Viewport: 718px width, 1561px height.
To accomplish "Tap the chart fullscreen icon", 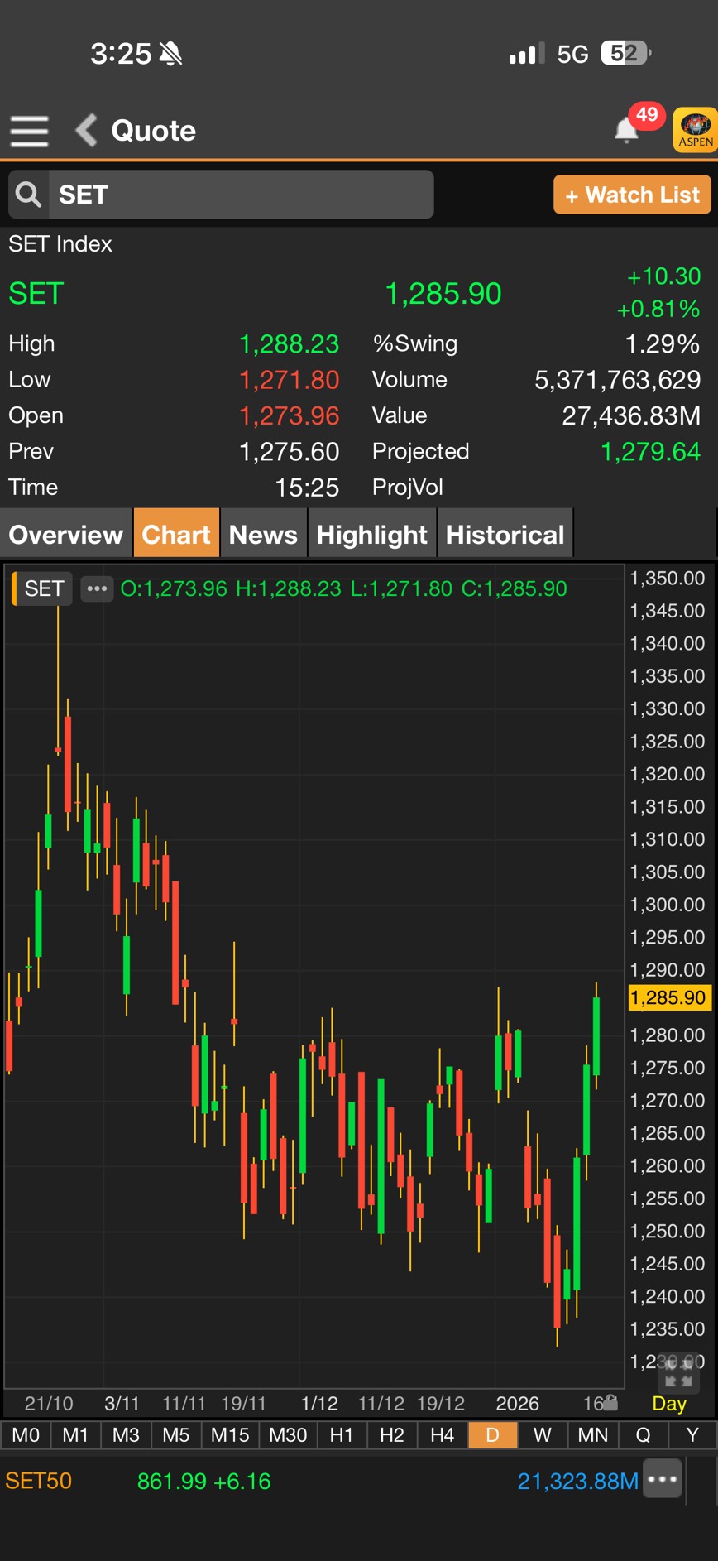I will coord(678,1376).
